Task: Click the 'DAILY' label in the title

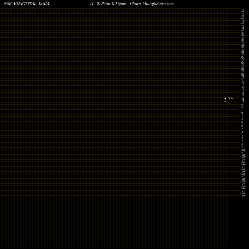Action: tap(44, 4)
